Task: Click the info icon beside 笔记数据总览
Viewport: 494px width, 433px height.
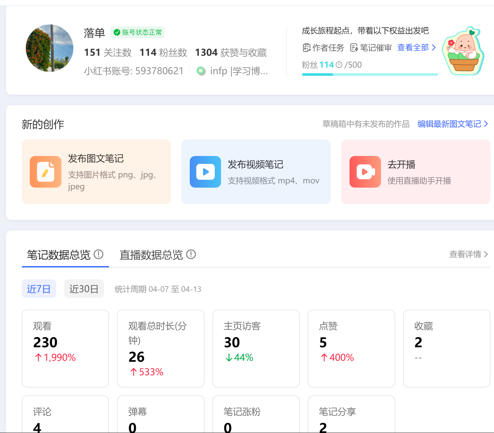Action: (98, 254)
